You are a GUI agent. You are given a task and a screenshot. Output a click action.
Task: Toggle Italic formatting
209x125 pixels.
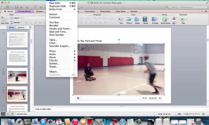31,23
